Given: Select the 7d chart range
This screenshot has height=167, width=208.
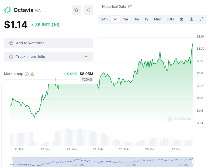Looking at the screenshot, I should (115, 19).
